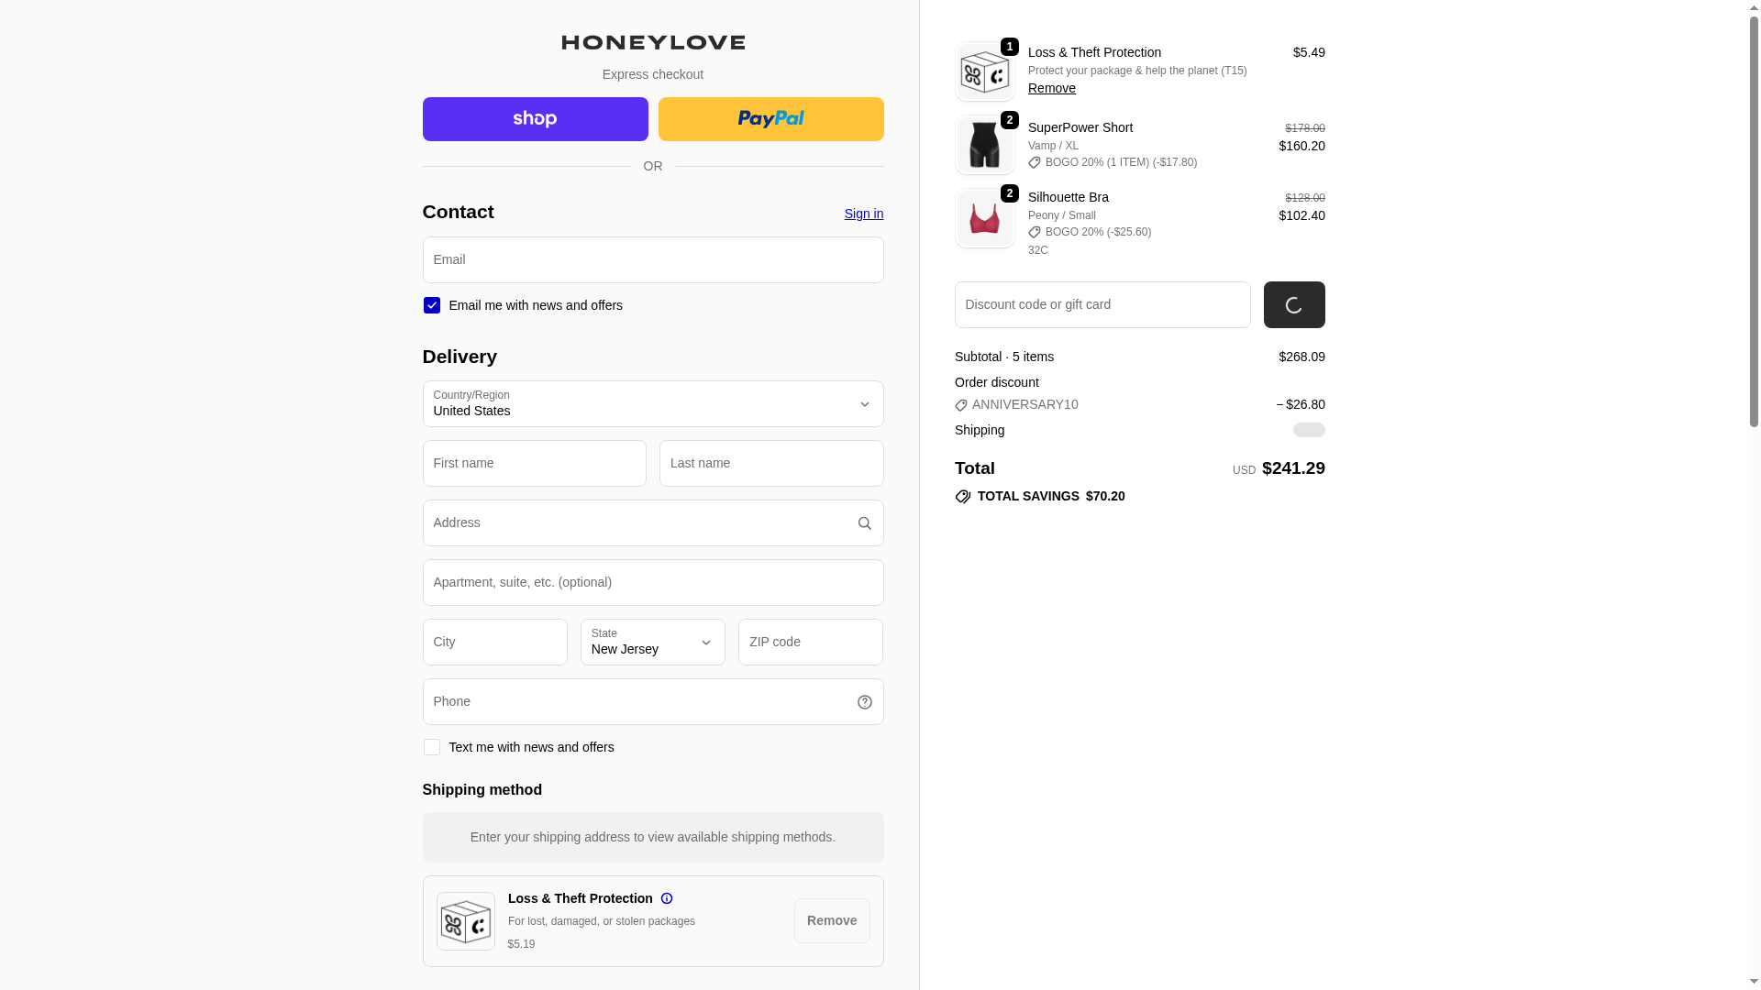Viewport: 1761px width, 990px height.
Task: Click the phone field help question icon
Action: tap(864, 702)
